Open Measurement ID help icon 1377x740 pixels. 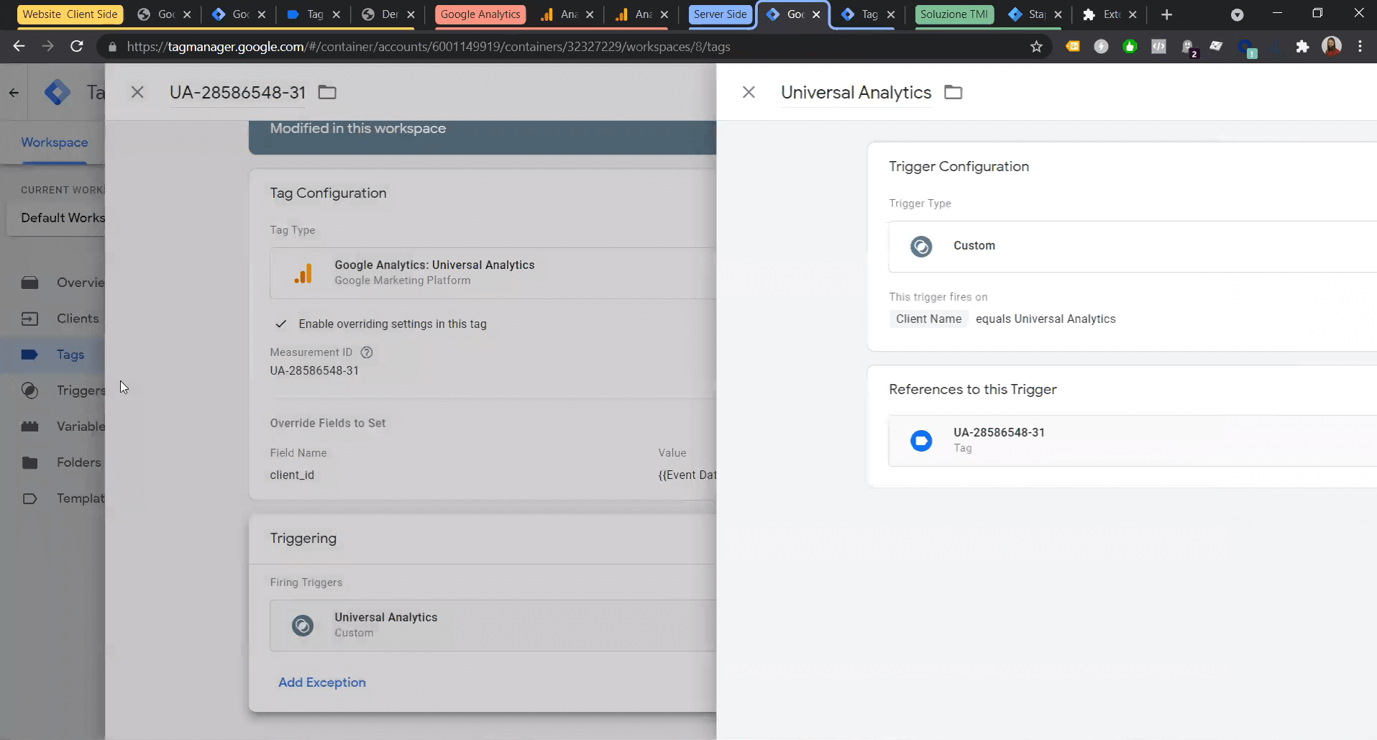click(x=367, y=352)
